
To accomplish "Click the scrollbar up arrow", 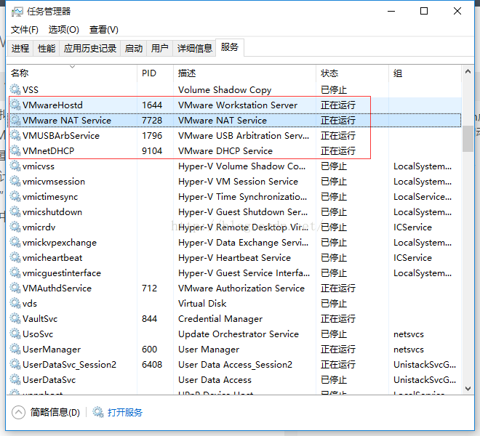I will 468,72.
